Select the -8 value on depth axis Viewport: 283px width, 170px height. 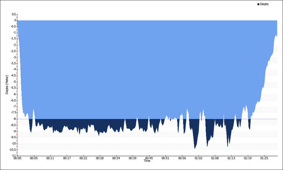click(x=14, y=119)
